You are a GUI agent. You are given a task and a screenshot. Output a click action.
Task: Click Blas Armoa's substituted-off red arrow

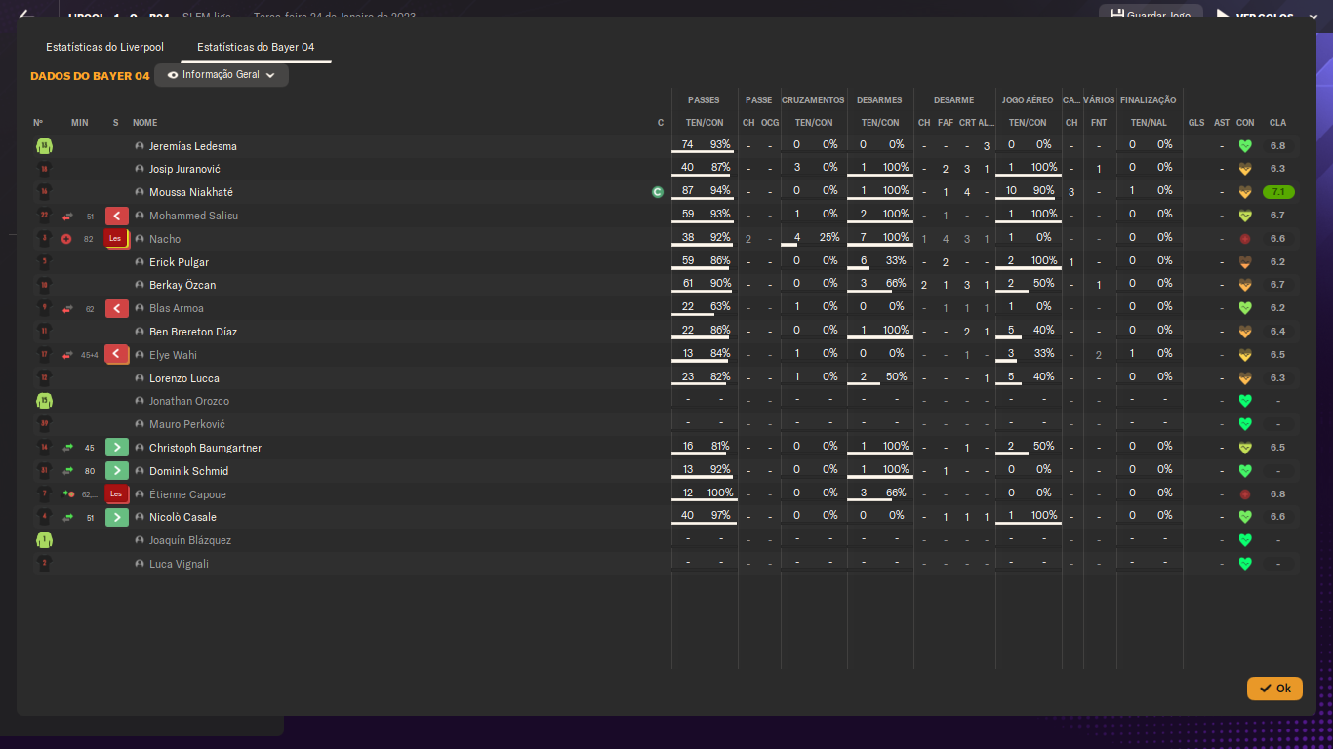[116, 308]
